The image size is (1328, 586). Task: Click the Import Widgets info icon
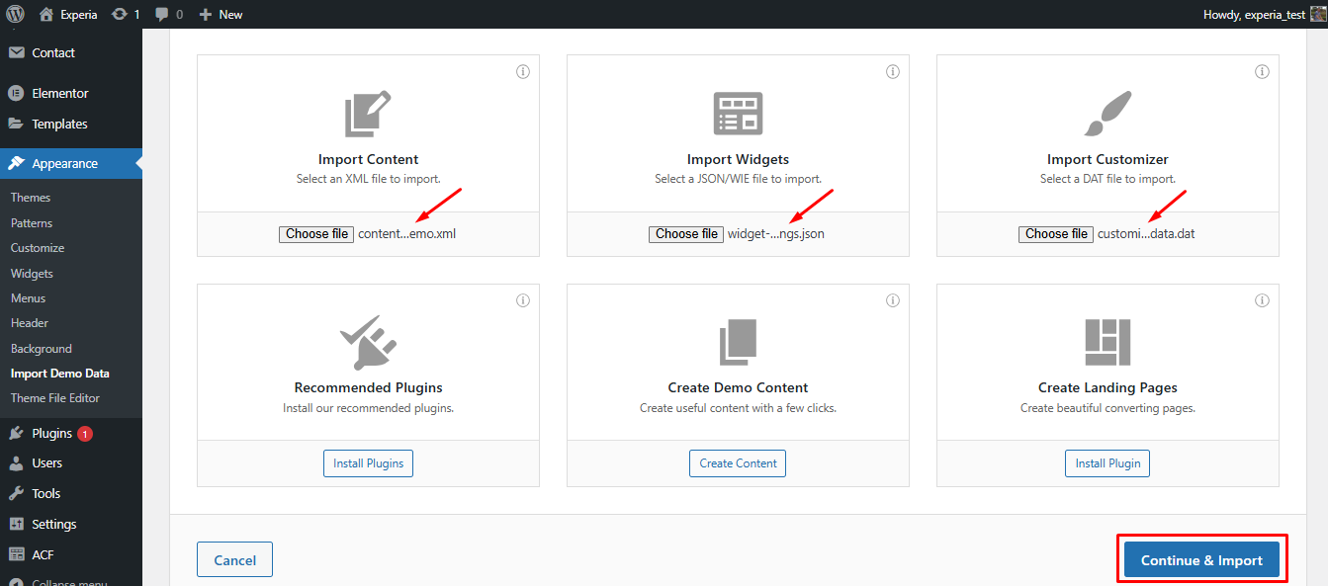click(x=893, y=71)
